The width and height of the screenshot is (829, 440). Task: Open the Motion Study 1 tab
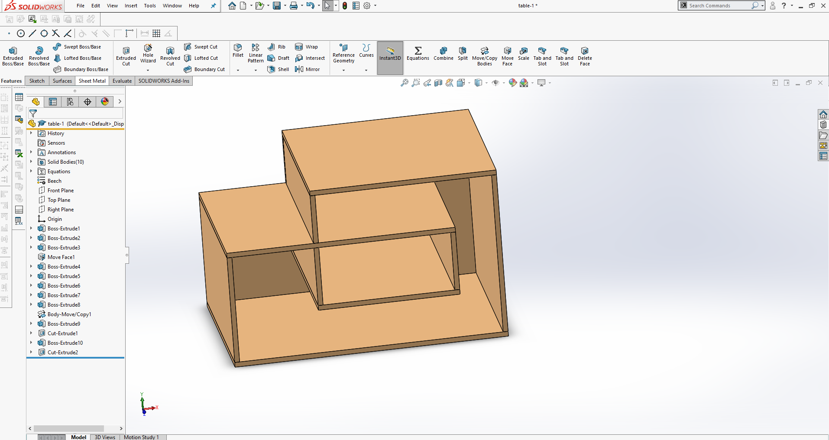[x=141, y=437]
